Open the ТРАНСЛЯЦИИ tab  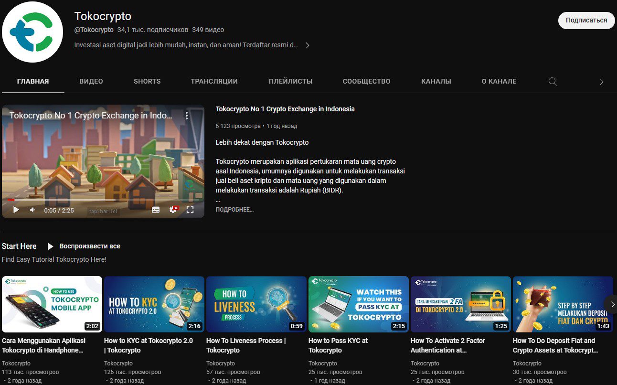[214, 81]
